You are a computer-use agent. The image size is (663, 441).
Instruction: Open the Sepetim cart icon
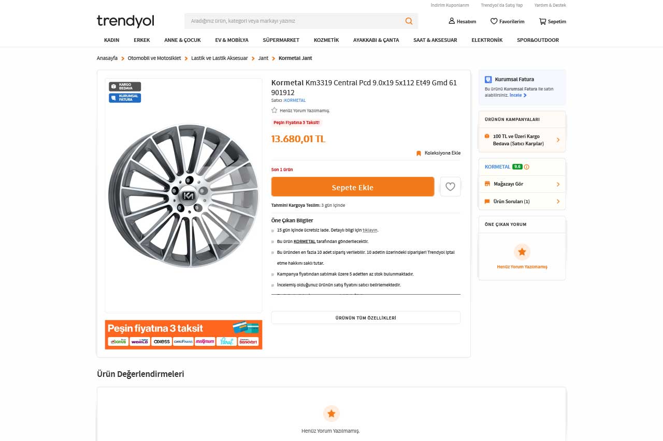click(542, 21)
